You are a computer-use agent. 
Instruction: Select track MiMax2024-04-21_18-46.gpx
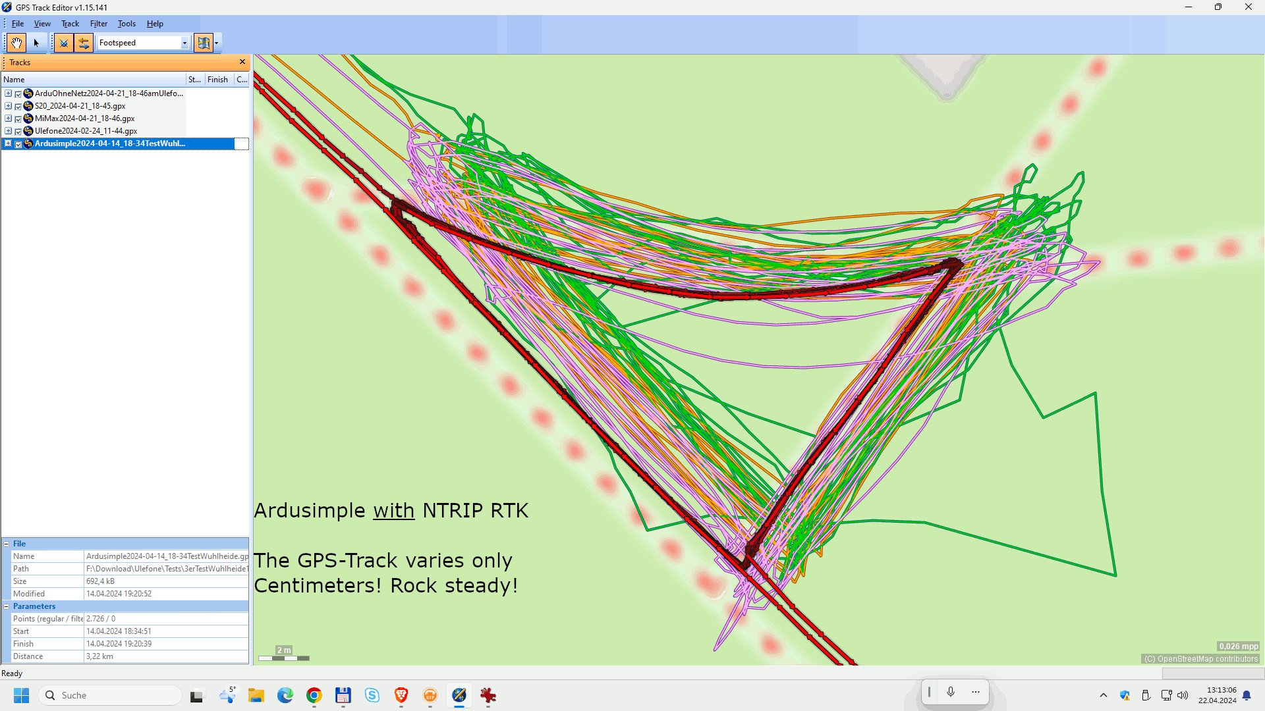pos(84,118)
